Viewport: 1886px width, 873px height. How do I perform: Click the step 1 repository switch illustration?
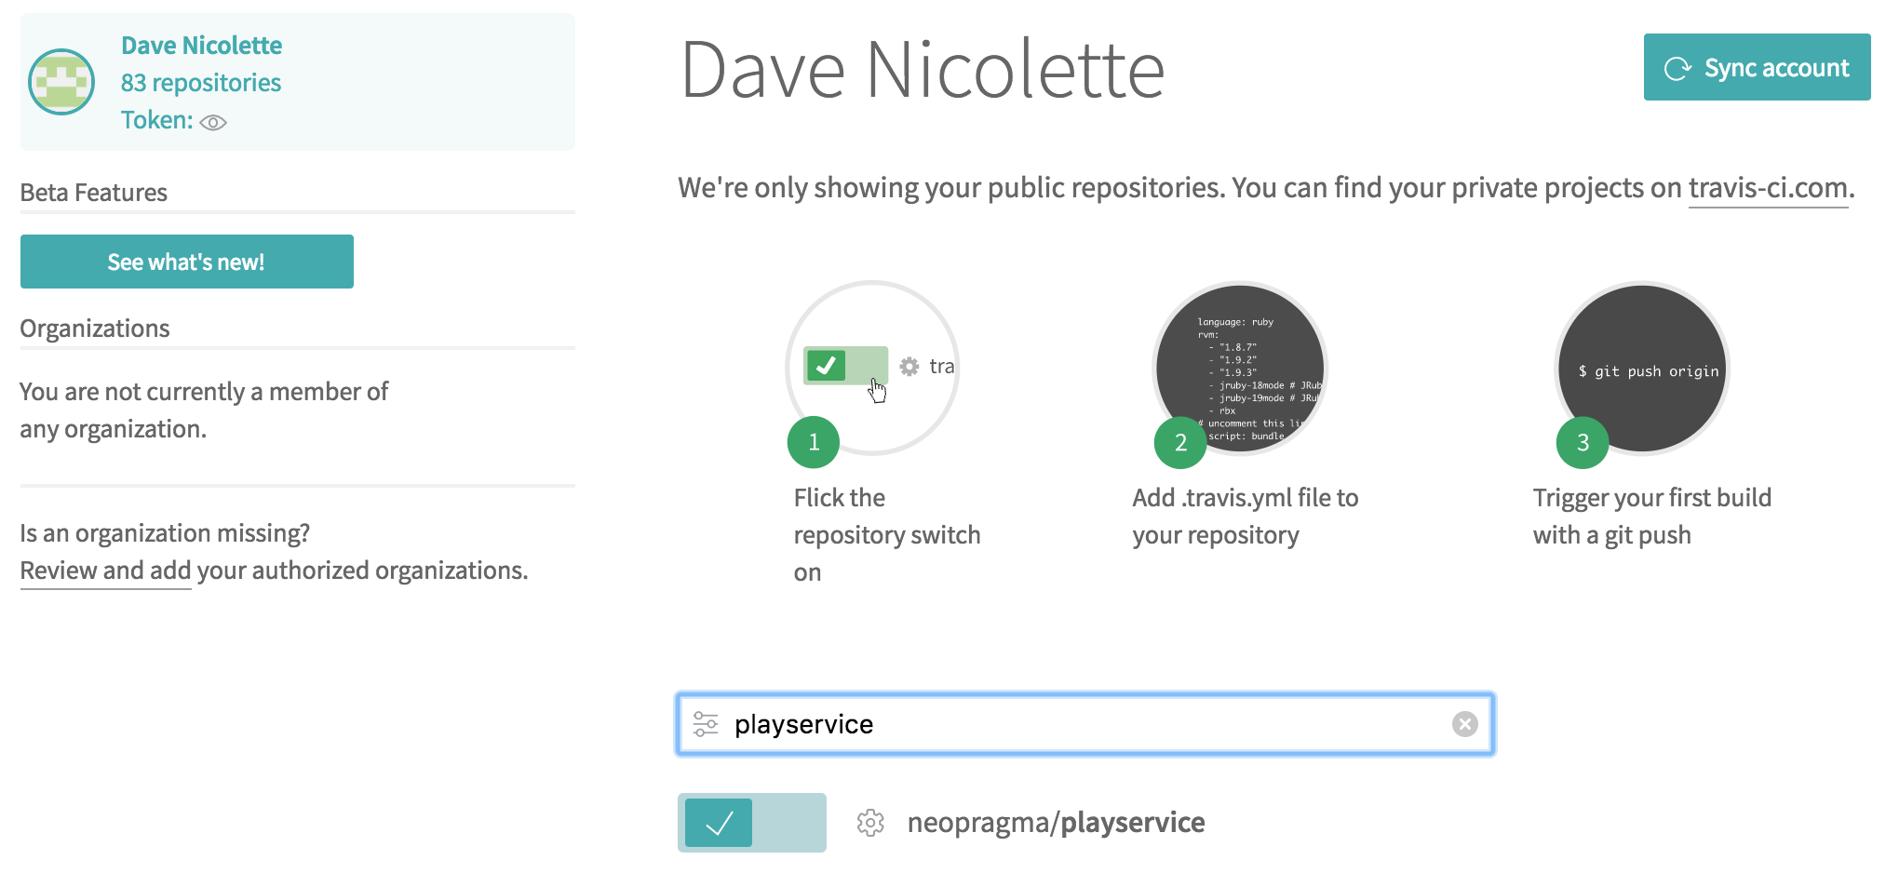point(872,369)
